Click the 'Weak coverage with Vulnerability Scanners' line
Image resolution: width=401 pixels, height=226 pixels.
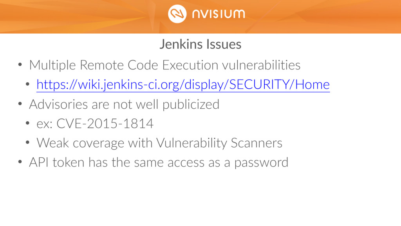(159, 143)
